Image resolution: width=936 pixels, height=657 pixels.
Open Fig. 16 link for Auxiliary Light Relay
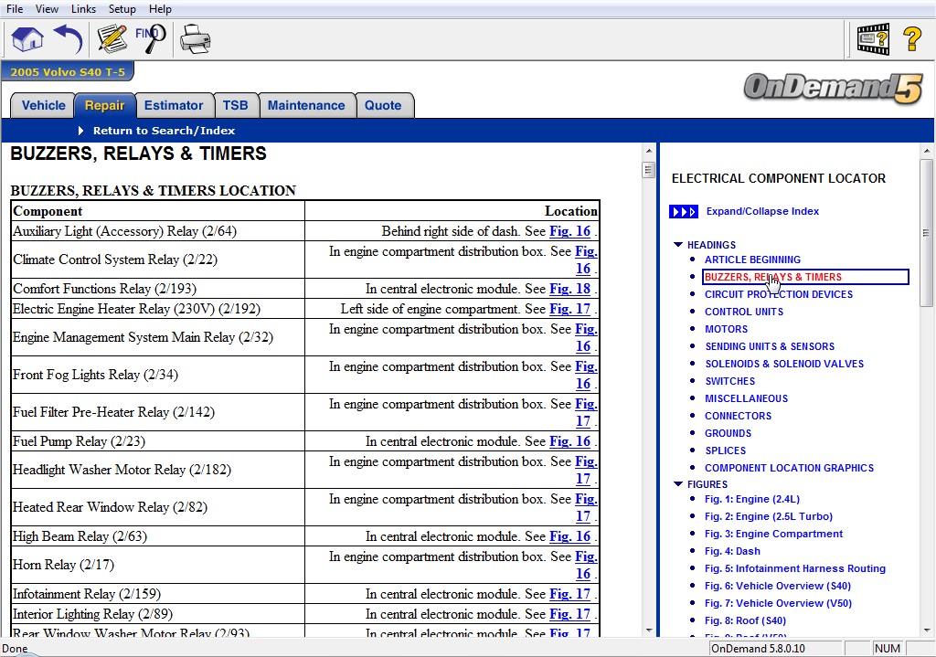(x=569, y=231)
